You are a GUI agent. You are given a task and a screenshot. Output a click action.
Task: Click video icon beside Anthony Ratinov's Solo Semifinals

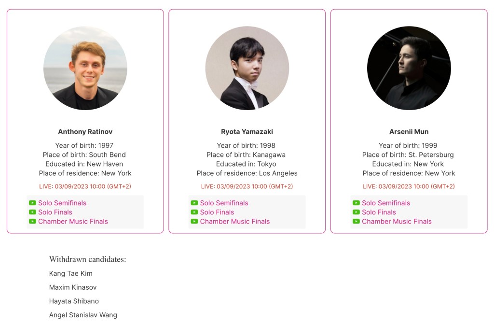tap(32, 203)
